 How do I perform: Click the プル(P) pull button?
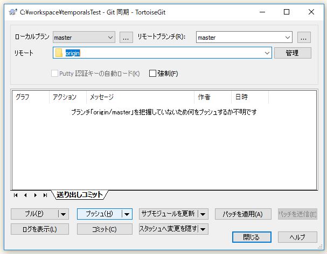pyautogui.click(x=34, y=214)
